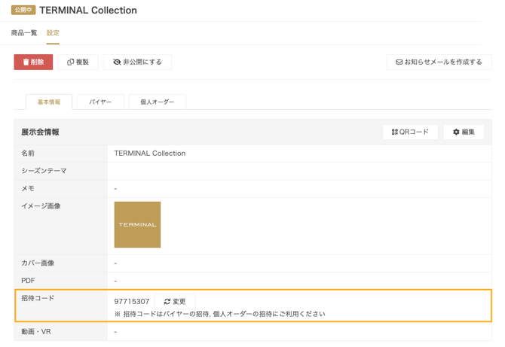Open the 個人オーダー tab
Image resolution: width=505 pixels, height=347 pixels.
[x=157, y=102]
